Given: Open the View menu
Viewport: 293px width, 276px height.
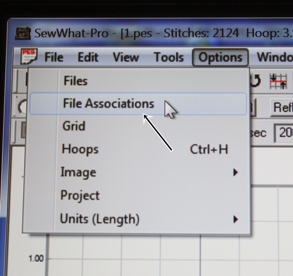Looking at the screenshot, I should tap(125, 58).
